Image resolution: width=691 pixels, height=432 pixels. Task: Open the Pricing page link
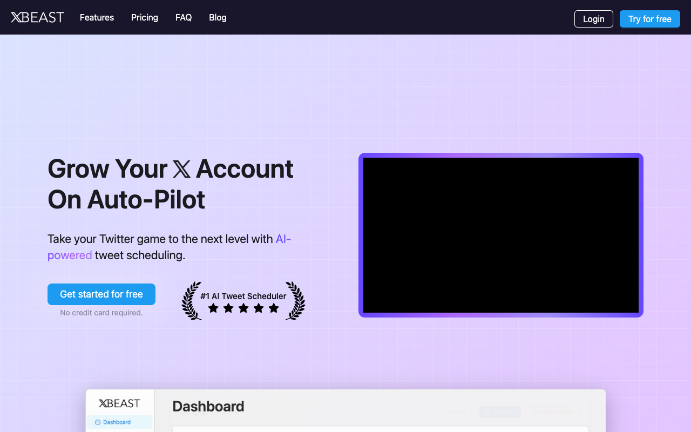pos(145,17)
